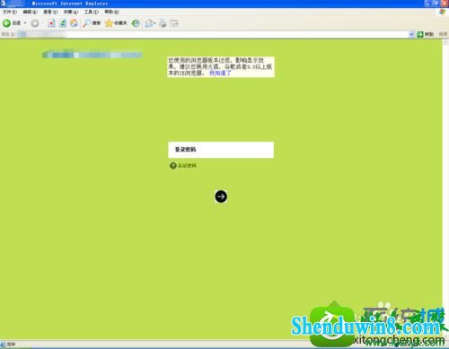Expand the address bar dropdown arrow
Viewport: 449px width, 349px height.
411,34
